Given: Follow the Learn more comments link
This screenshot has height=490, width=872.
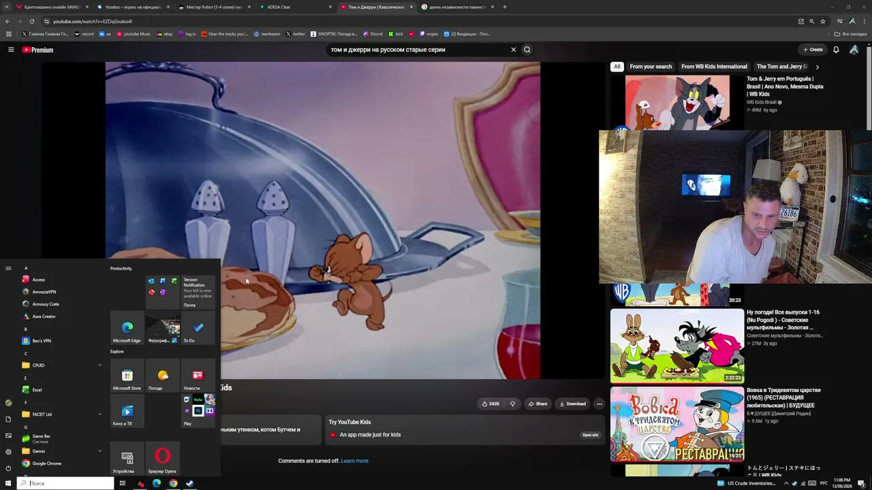Looking at the screenshot, I should pyautogui.click(x=354, y=461).
